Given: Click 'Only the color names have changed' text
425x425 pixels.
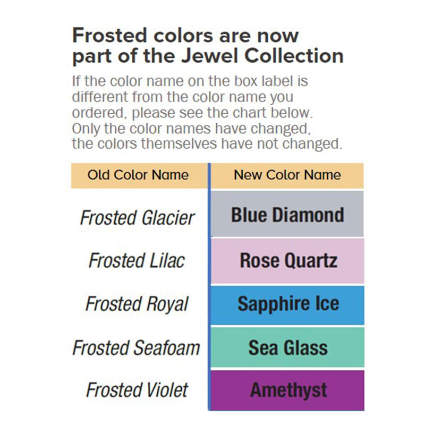Looking at the screenshot, I should pos(191,129).
